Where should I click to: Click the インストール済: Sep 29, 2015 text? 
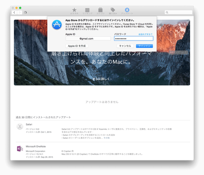coord(40,157)
